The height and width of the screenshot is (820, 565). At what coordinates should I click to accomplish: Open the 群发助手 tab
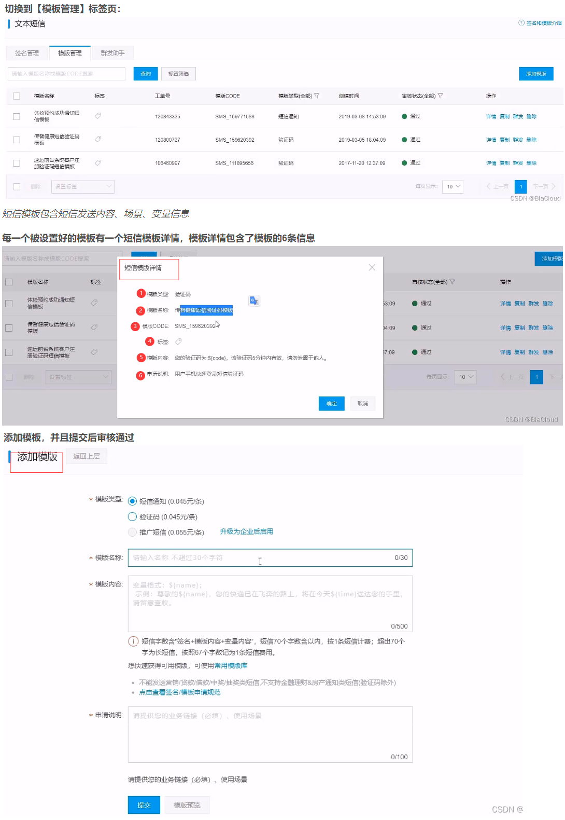[112, 53]
